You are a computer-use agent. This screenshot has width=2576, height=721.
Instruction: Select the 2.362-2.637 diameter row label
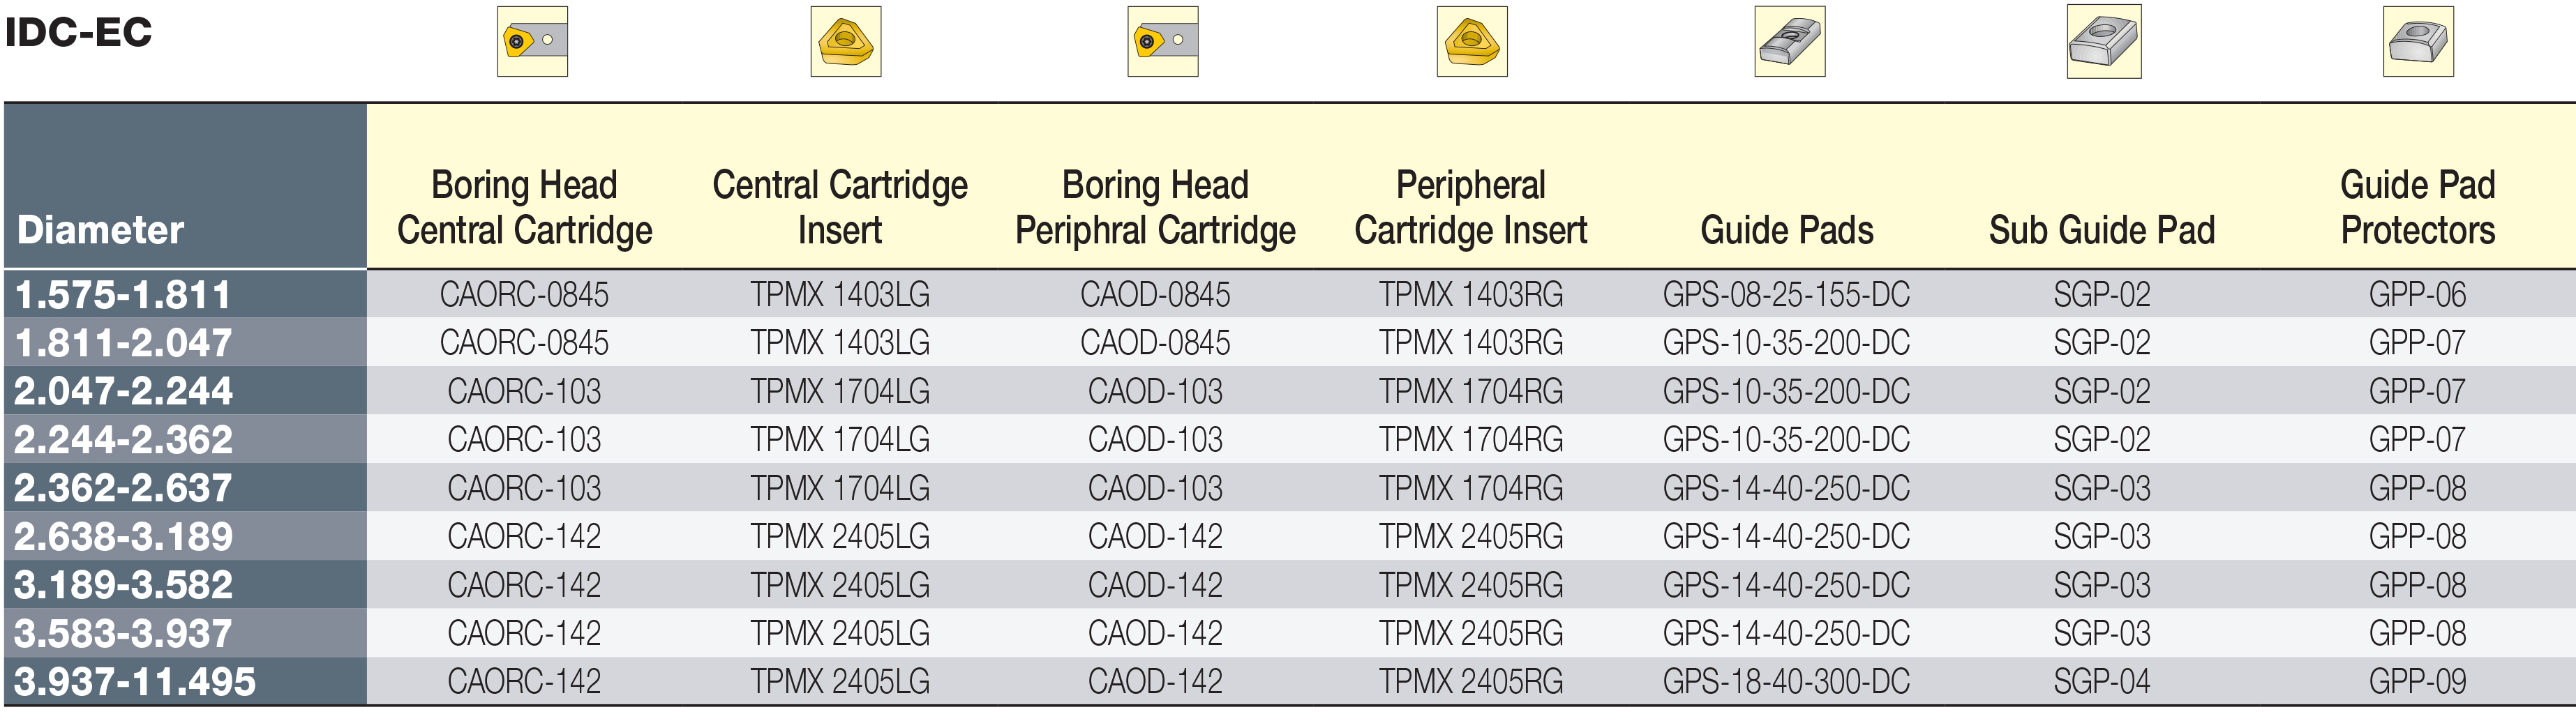point(123,488)
